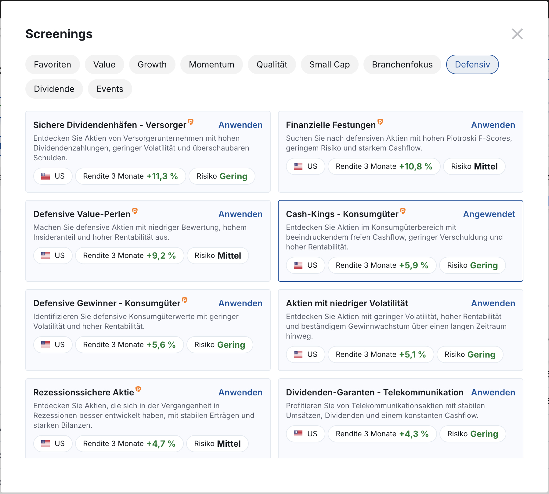Click US flag in Dividenden-Garanten card
This screenshot has height=494, width=549.
[298, 434]
